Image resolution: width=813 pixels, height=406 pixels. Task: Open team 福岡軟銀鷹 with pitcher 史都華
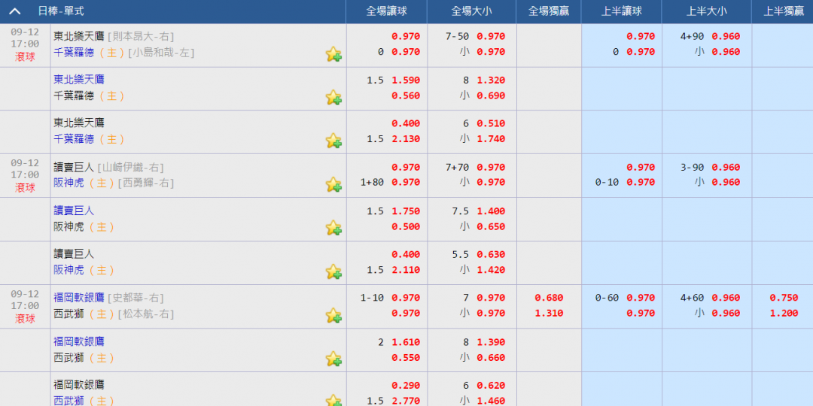pos(79,298)
